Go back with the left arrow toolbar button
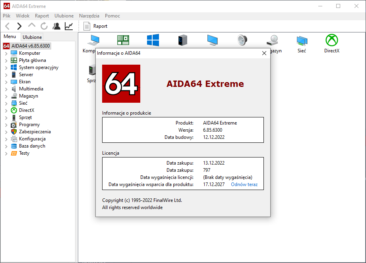Viewport: 366px width, 263px height. click(8, 26)
